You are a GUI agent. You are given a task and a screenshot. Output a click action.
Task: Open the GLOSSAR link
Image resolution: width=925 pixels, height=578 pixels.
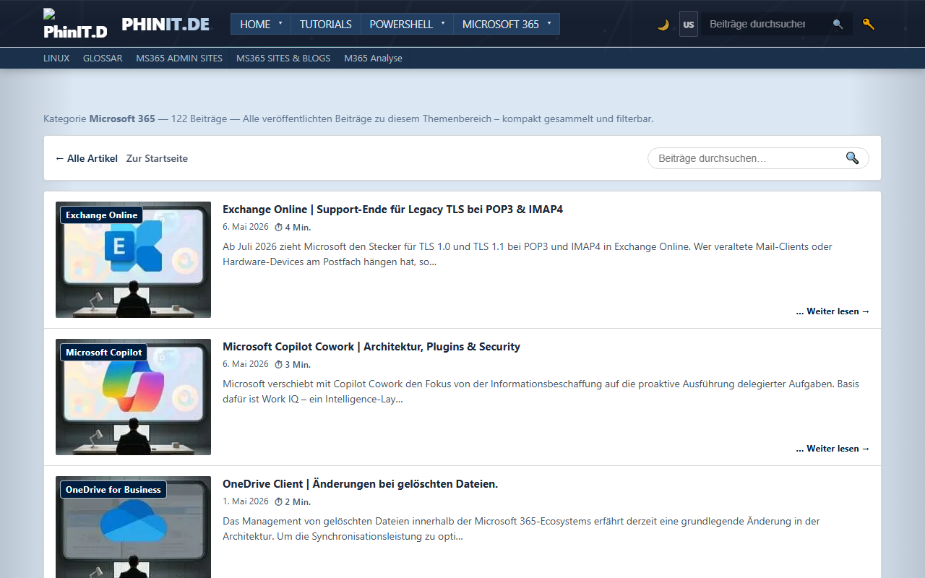pyautogui.click(x=103, y=58)
